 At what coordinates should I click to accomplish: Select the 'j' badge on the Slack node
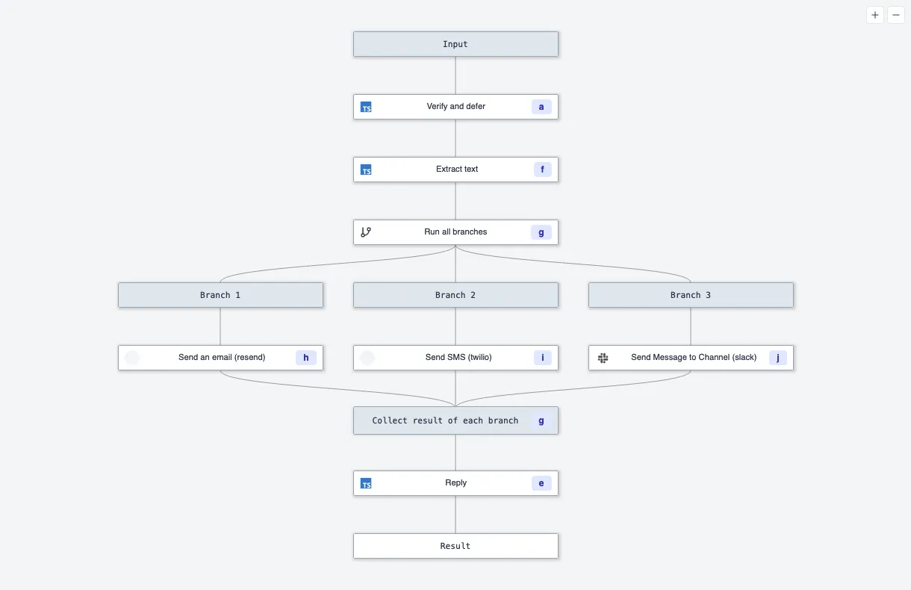coord(777,358)
